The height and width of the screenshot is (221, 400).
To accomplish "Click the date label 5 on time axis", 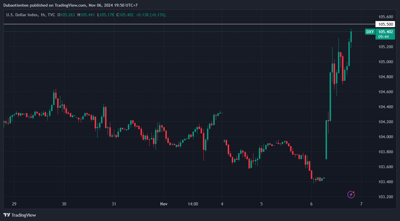I will coord(261,204).
